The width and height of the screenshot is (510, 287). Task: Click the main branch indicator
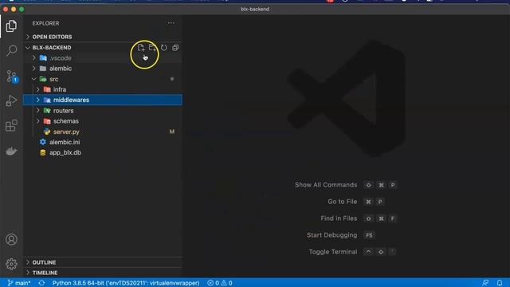19,283
